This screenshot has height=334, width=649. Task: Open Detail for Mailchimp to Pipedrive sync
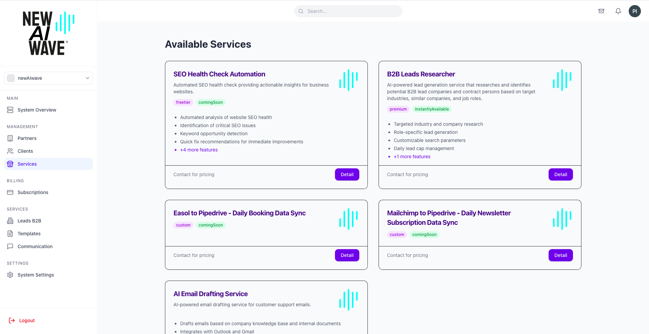point(561,255)
